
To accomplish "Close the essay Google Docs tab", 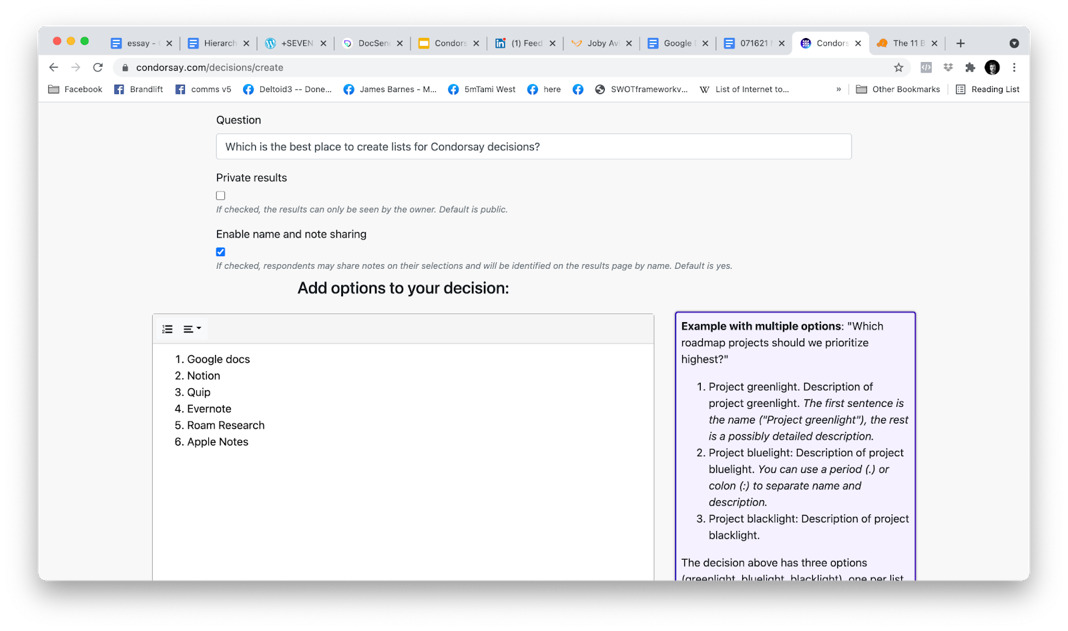I will point(170,43).
